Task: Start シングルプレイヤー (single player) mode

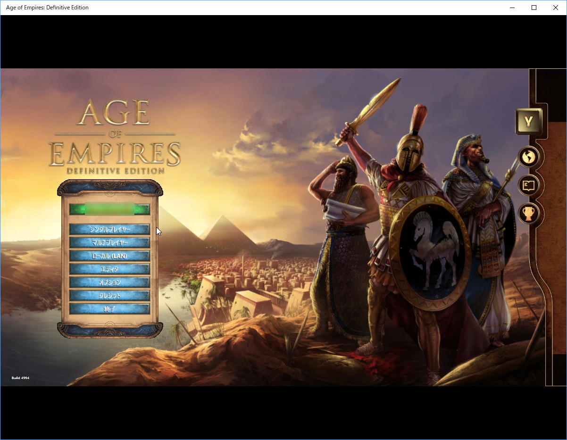Action: pyautogui.click(x=109, y=230)
